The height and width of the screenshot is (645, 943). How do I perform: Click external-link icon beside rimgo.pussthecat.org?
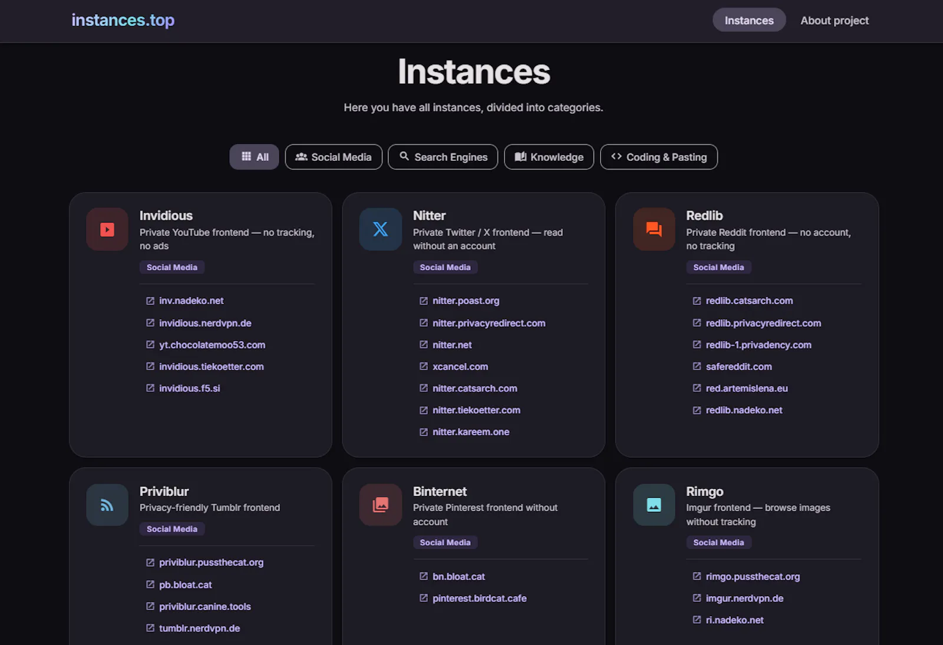pos(697,576)
